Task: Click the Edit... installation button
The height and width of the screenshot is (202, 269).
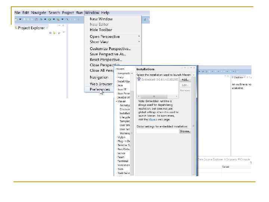Action: point(185,85)
